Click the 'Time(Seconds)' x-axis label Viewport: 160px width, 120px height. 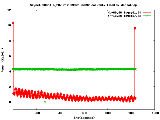83,118
